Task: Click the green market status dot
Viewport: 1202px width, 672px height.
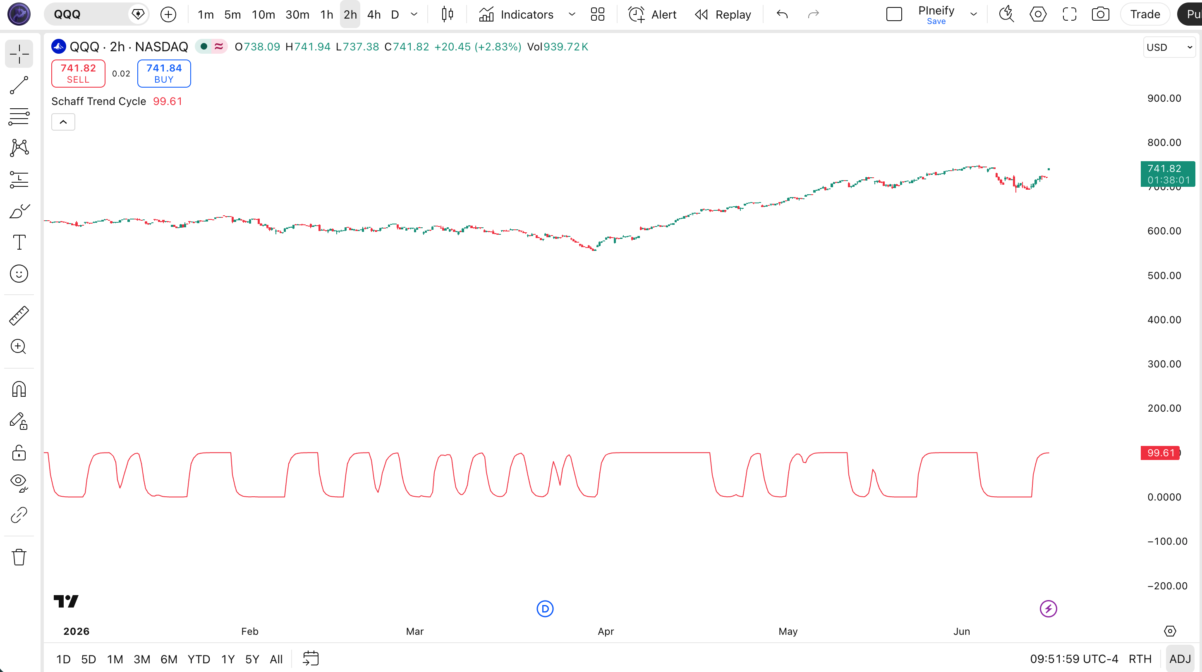Action: 204,47
